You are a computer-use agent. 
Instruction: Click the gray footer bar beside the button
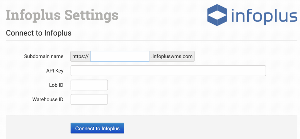(205, 128)
